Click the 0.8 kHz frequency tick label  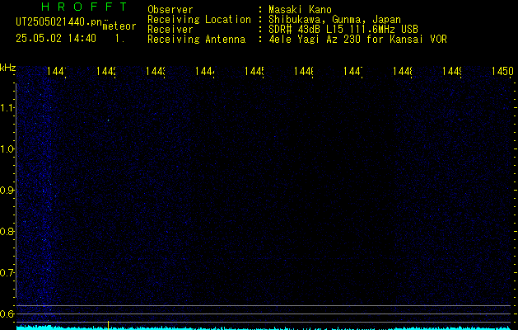pos(7,231)
